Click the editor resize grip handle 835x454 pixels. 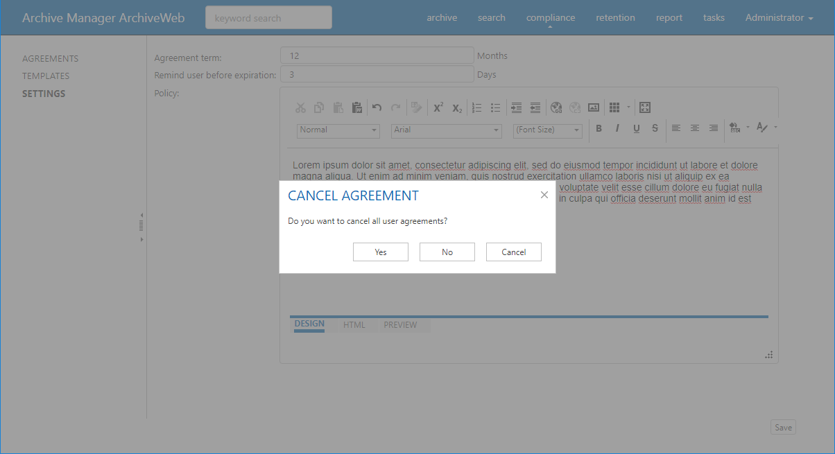click(768, 355)
